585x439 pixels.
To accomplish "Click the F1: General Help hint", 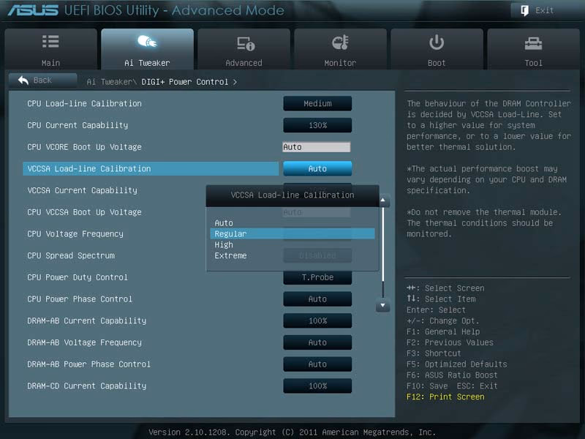I will pyautogui.click(x=443, y=331).
